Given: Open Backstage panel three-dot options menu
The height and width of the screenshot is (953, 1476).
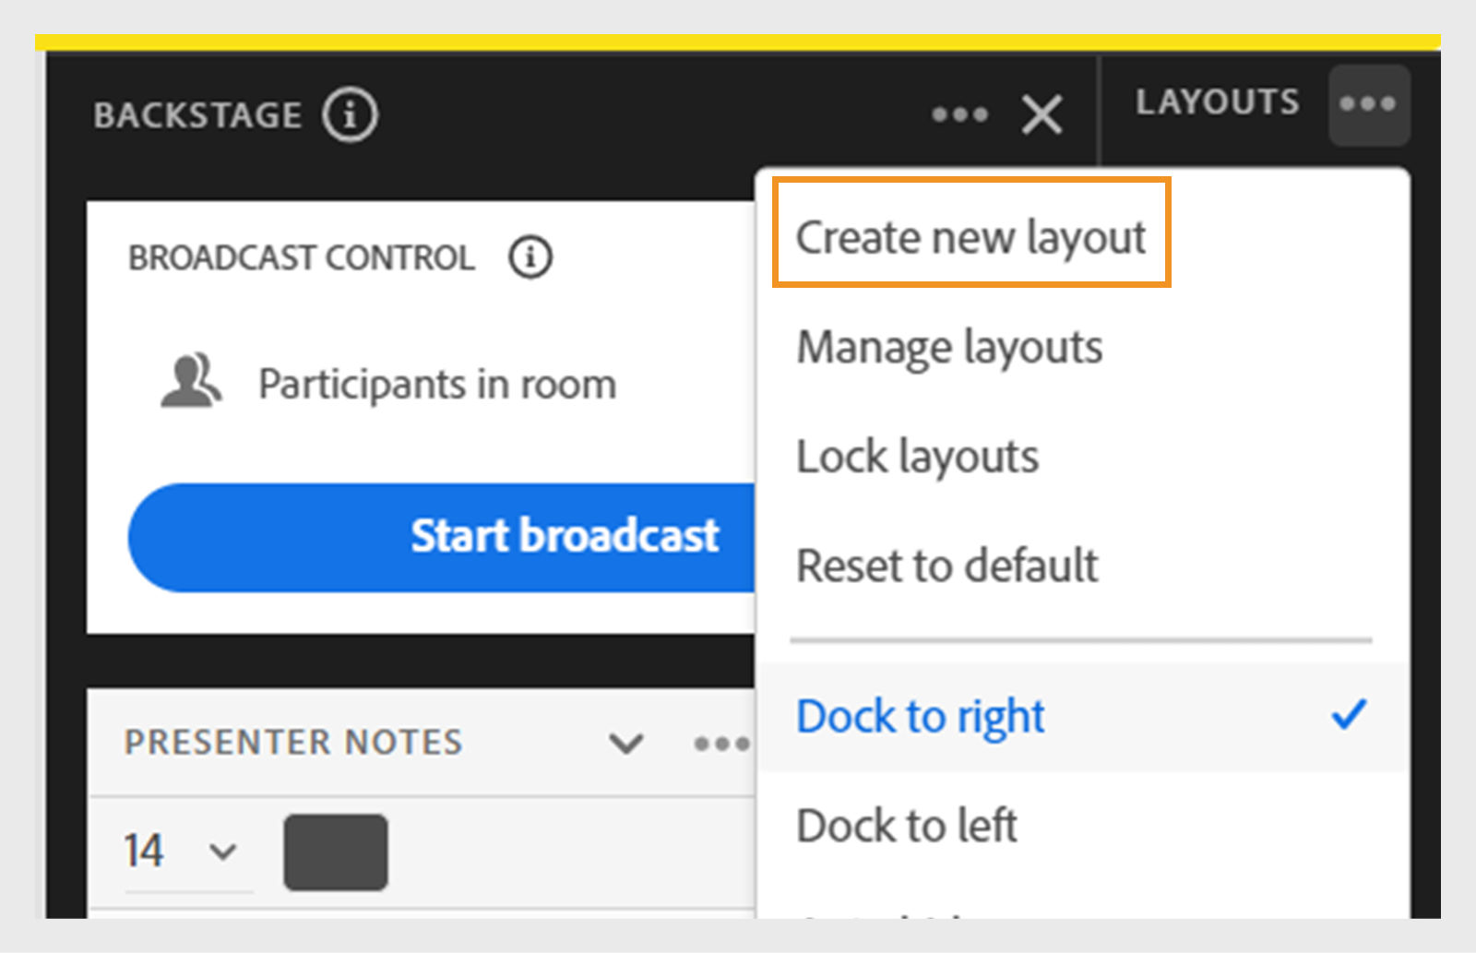Looking at the screenshot, I should pos(959,115).
